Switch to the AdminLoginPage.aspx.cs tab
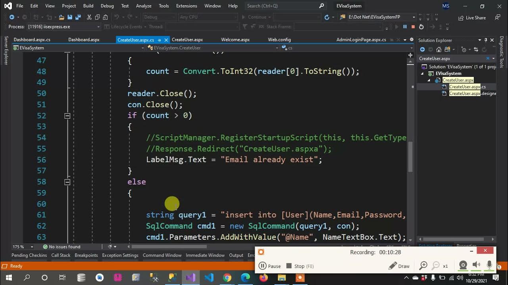 coord(361,40)
